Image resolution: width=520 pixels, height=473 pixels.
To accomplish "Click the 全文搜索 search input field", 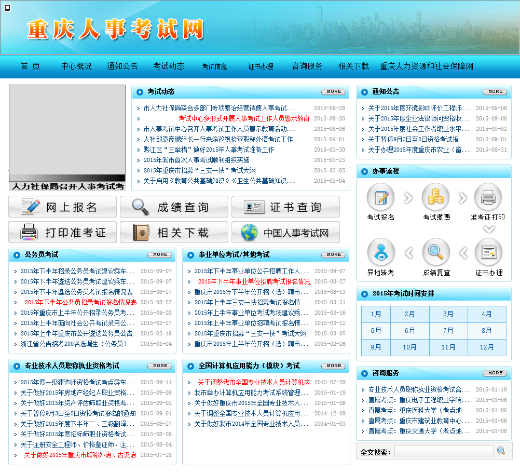I will click(444, 451).
